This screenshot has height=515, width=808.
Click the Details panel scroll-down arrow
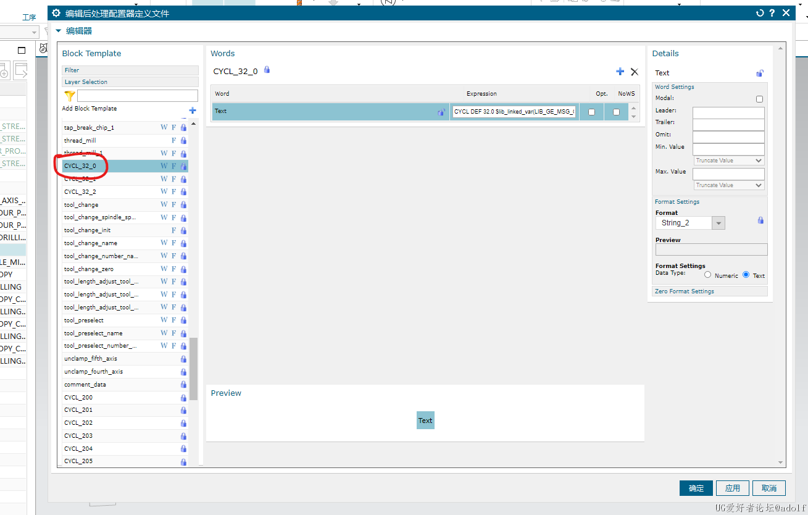(781, 462)
